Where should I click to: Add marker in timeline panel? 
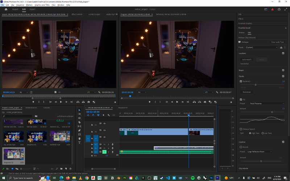(103, 115)
